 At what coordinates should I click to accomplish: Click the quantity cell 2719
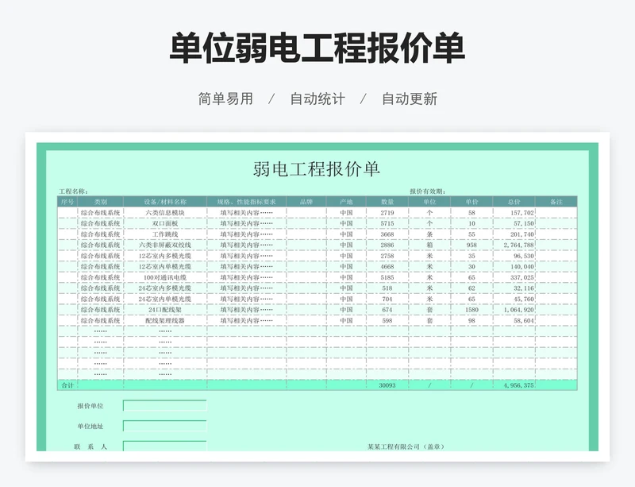coord(387,212)
